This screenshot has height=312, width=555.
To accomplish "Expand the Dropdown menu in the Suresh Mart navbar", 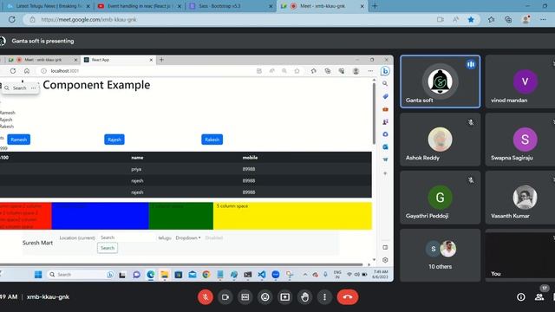I will pyautogui.click(x=188, y=238).
